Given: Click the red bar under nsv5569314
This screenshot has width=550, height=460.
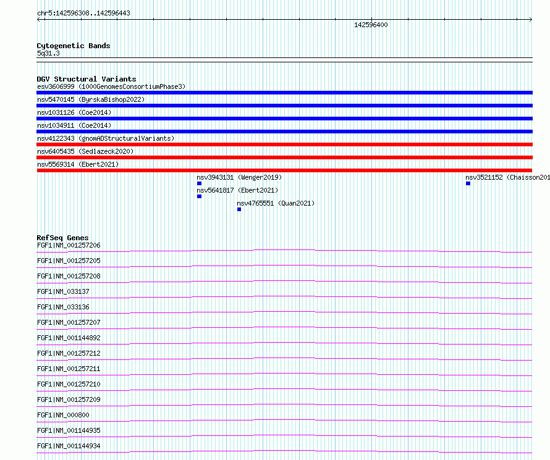Looking at the screenshot, I should (284, 170).
